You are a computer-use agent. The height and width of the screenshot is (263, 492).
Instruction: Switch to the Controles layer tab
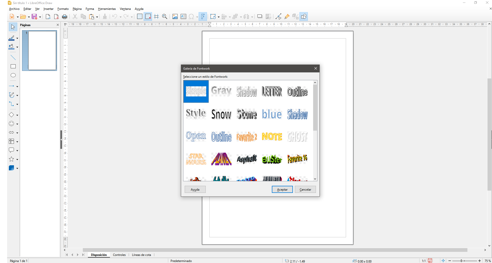pyautogui.click(x=119, y=255)
